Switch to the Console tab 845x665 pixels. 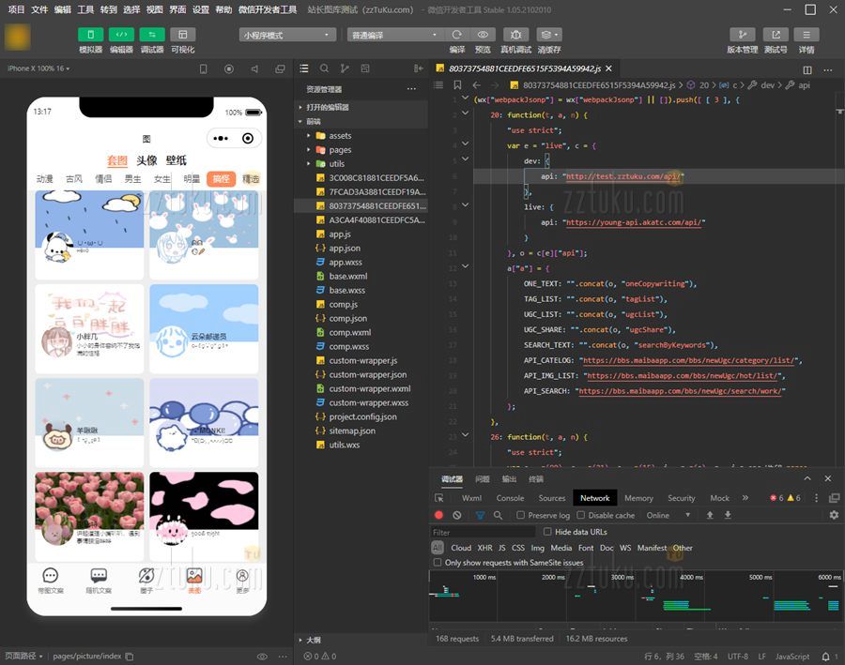point(510,498)
